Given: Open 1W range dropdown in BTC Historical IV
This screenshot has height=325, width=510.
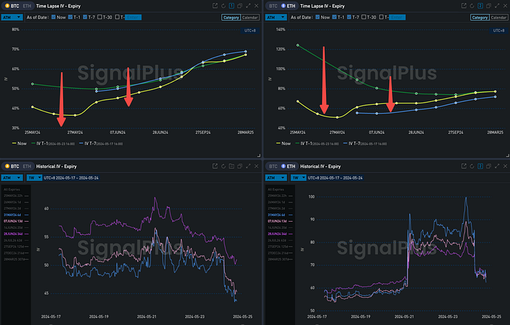Looking at the screenshot, I should pos(35,178).
